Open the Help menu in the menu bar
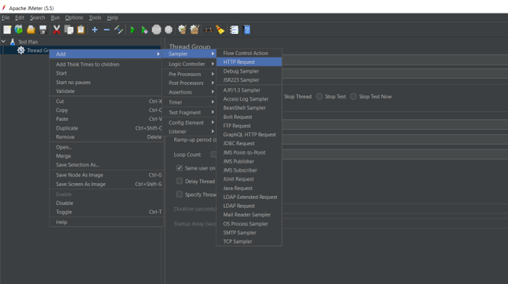 [x=113, y=17]
